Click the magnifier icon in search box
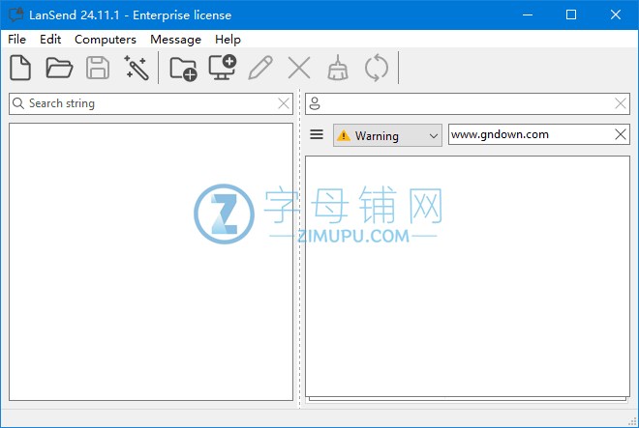Viewport: 639px width, 428px height. coord(18,103)
